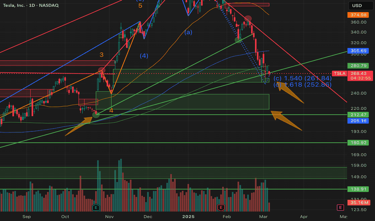Click the 320.00 price axis value
Viewport: 375px width, 221px height.
[x=358, y=43]
